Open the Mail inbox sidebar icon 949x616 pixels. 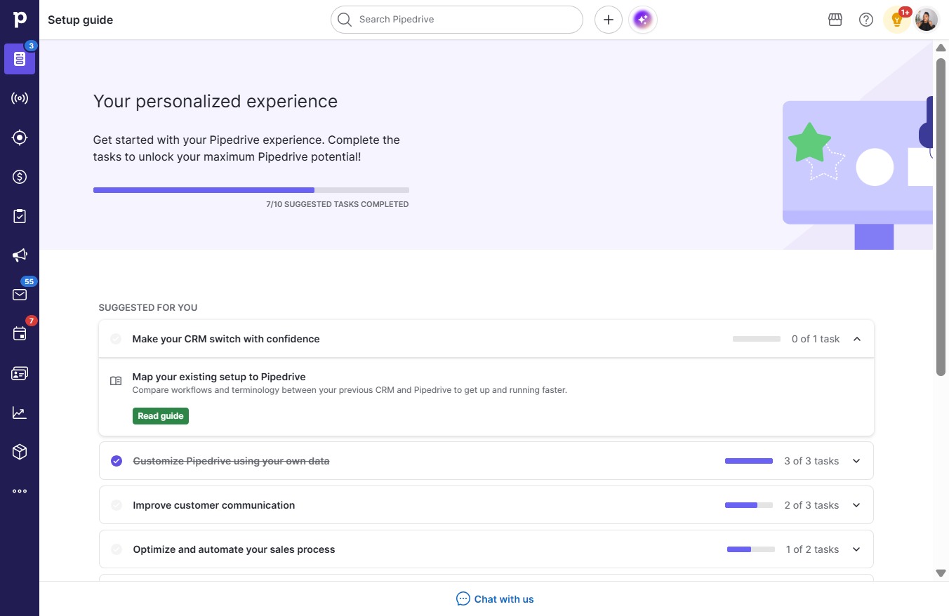point(20,295)
